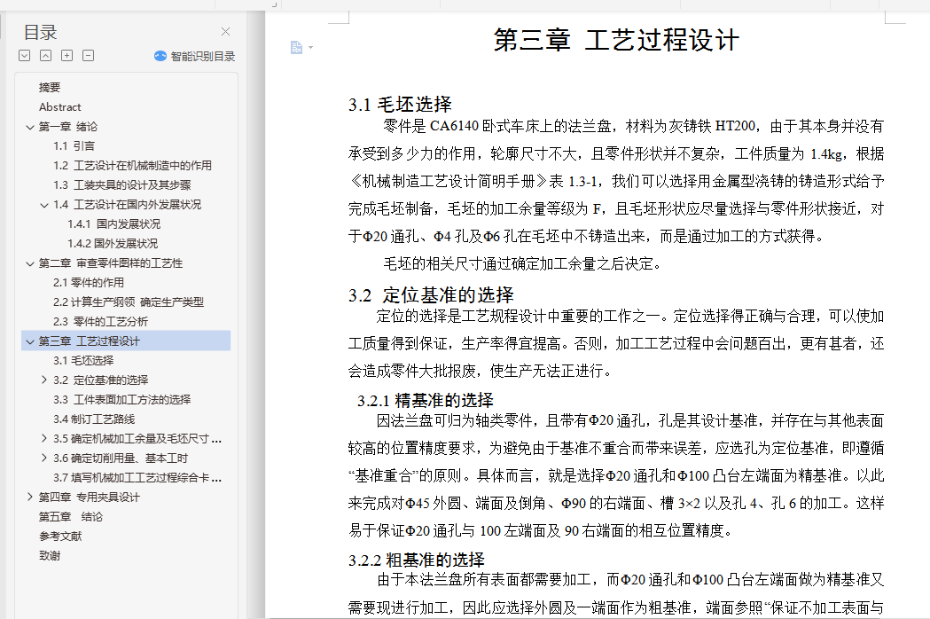Click the 3.2.2 粗基准的选择 heading in document
This screenshot has height=619, width=930.
click(417, 560)
